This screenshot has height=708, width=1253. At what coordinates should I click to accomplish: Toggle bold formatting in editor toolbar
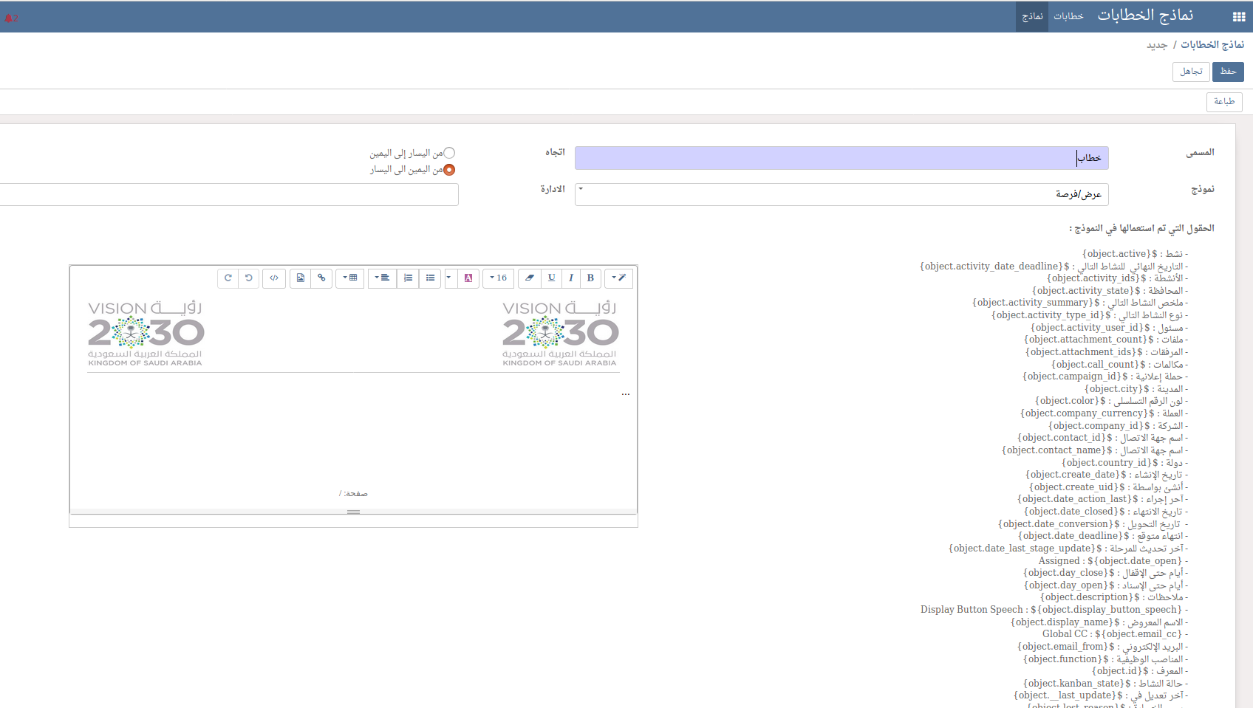(590, 278)
